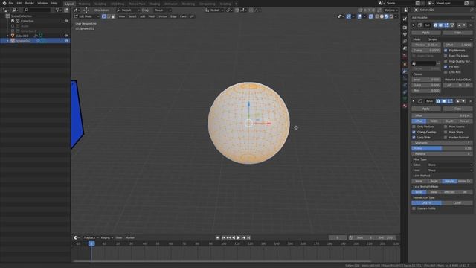Toggle Loop Slide checkbox

tap(414, 138)
